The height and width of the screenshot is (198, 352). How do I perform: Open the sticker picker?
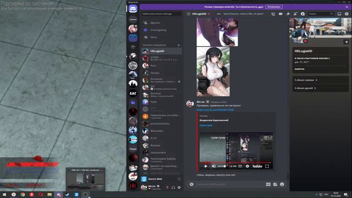275,184
